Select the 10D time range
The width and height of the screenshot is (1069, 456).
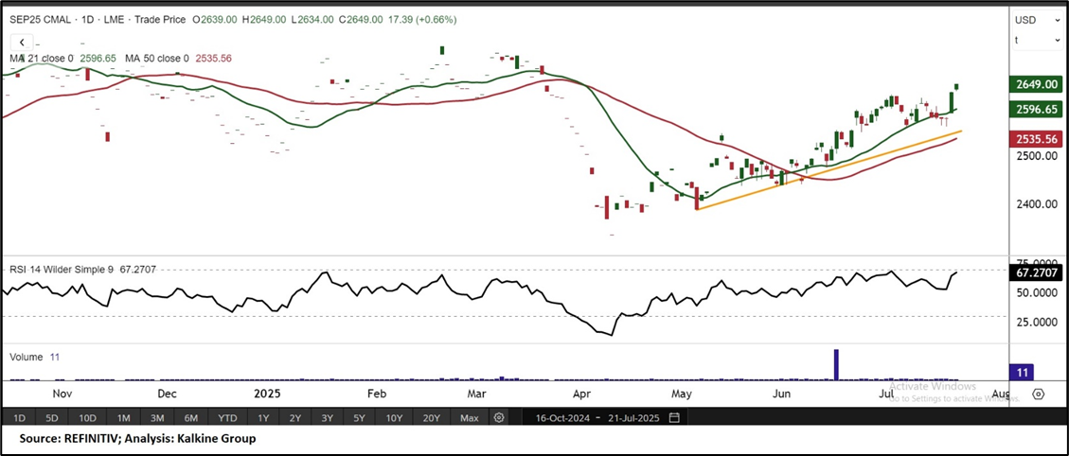88,418
